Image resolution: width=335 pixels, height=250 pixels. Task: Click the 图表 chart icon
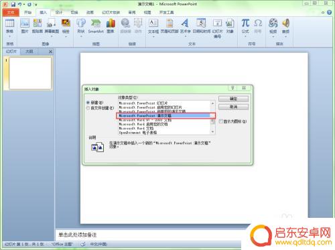[x=111, y=23]
